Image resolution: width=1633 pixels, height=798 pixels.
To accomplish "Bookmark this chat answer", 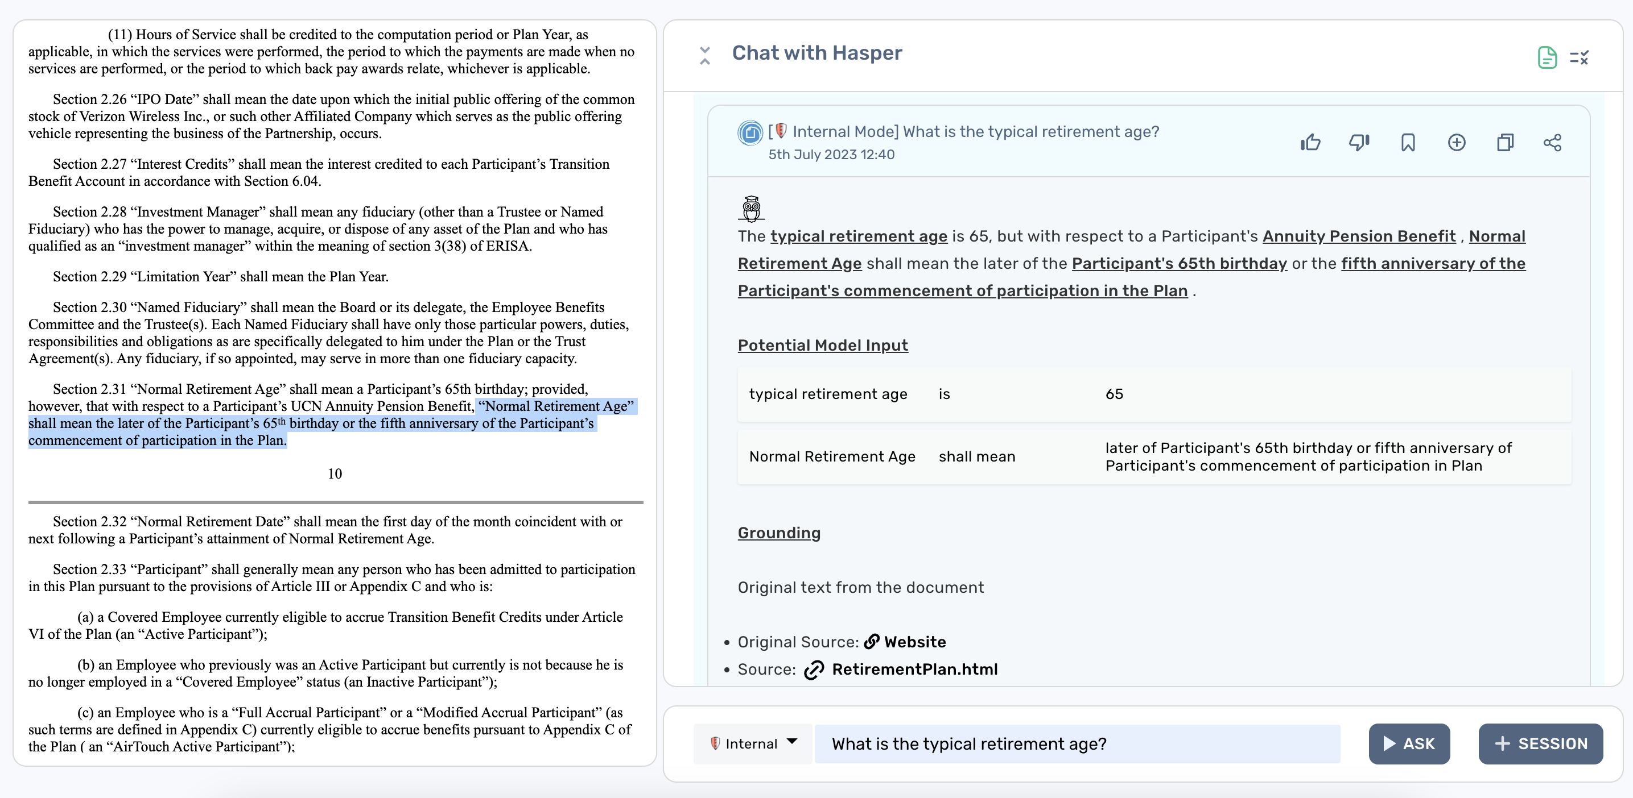I will [1407, 143].
